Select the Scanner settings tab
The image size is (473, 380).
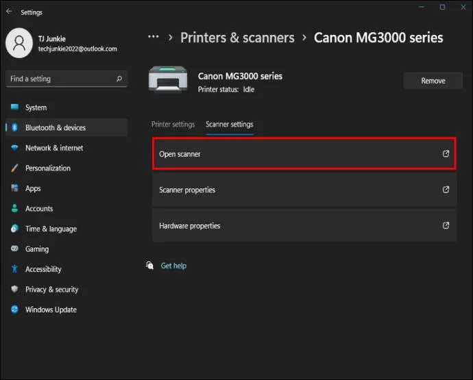tap(230, 124)
